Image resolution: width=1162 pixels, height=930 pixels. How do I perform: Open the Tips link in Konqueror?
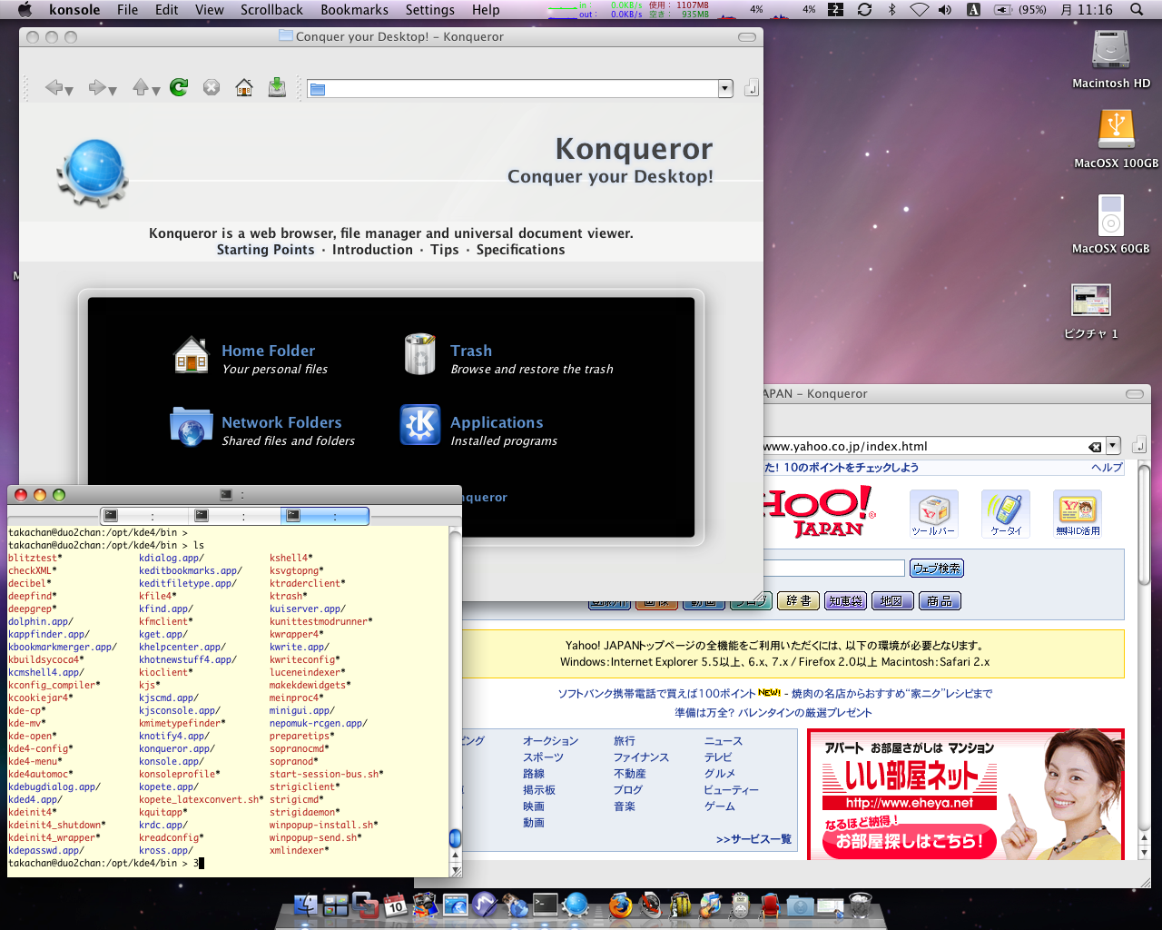444,250
